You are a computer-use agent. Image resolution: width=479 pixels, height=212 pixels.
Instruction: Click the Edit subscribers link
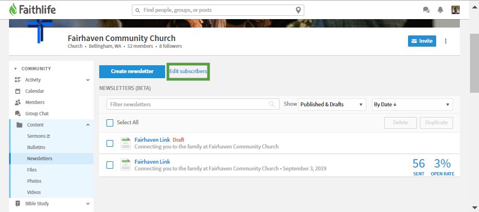188,71
